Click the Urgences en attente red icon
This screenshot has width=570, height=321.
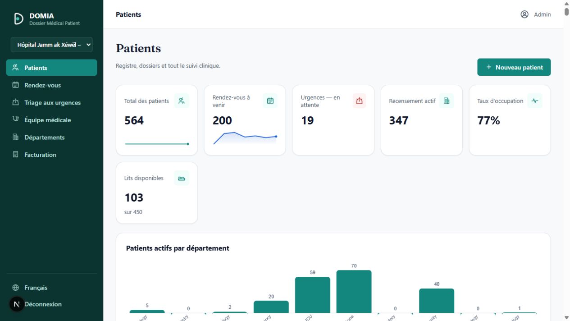point(359,101)
